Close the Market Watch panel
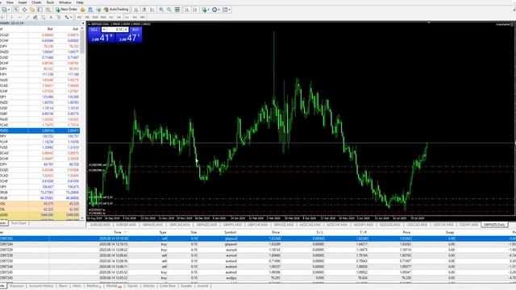Screen dimensions: 516x290 [82, 23]
